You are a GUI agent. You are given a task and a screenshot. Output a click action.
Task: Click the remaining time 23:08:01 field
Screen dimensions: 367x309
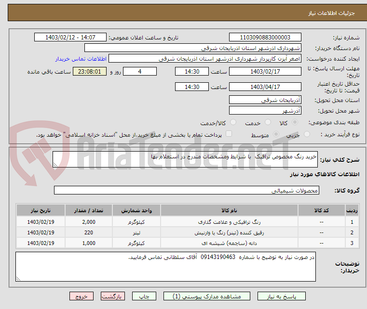(90, 71)
